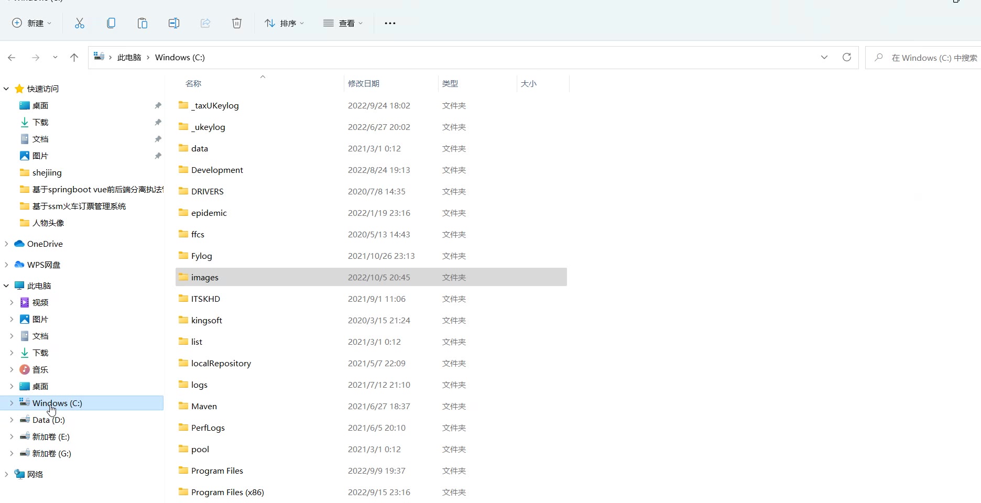
Task: Sort by the 修改日期 column header
Action: pos(364,83)
